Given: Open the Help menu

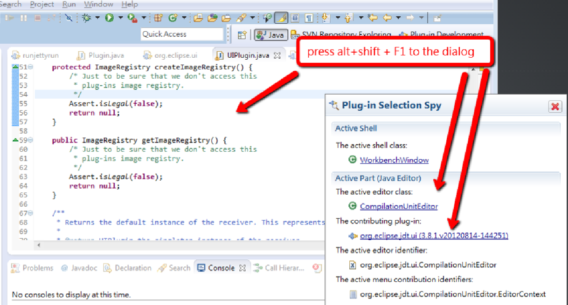Looking at the screenshot, I should [x=129, y=4].
